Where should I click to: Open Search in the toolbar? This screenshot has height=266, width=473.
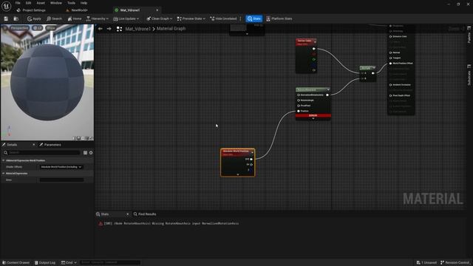point(54,18)
